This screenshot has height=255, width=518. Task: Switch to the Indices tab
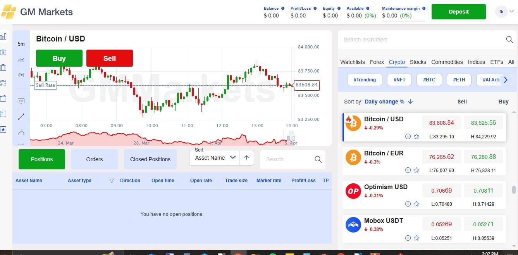[477, 62]
